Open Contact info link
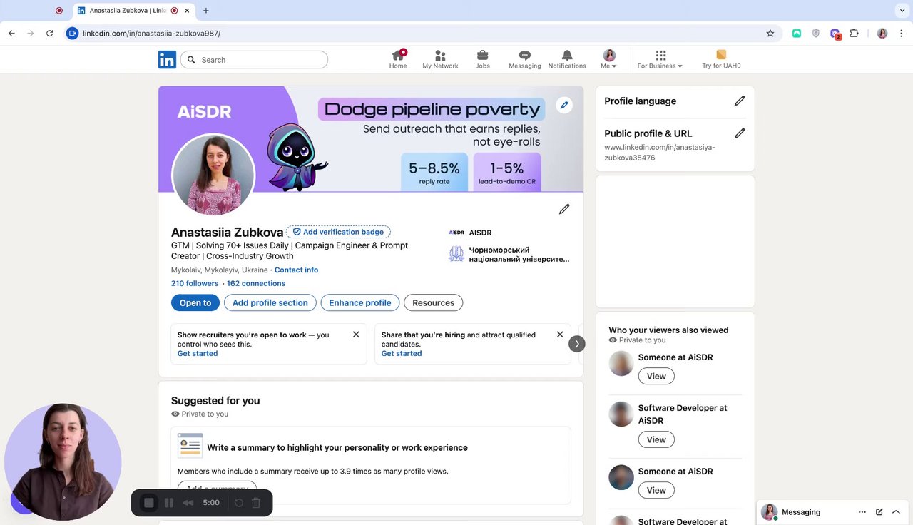Image resolution: width=913 pixels, height=525 pixels. point(296,270)
